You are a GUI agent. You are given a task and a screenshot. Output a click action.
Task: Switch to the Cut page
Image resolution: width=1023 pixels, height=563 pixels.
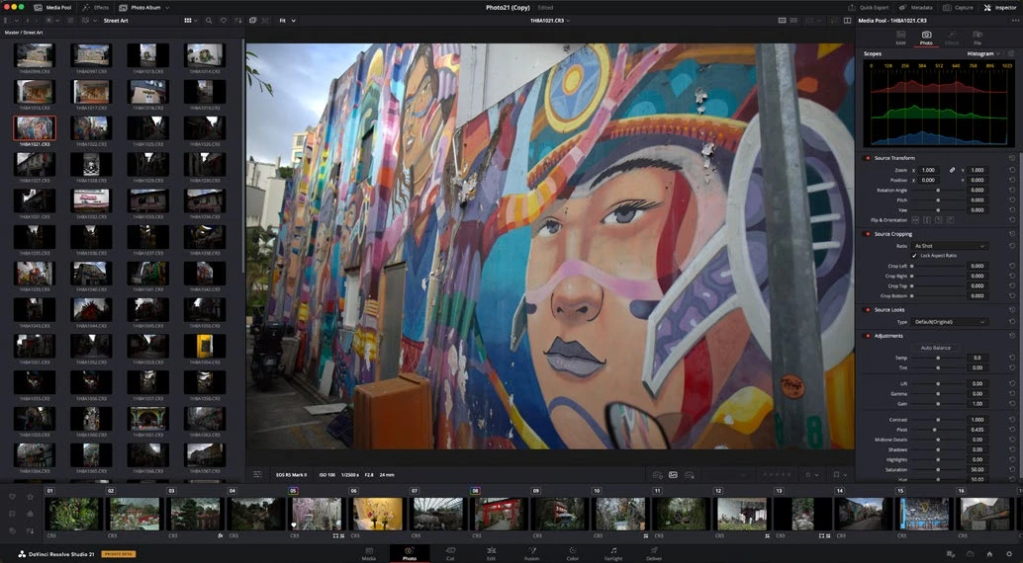click(x=450, y=554)
